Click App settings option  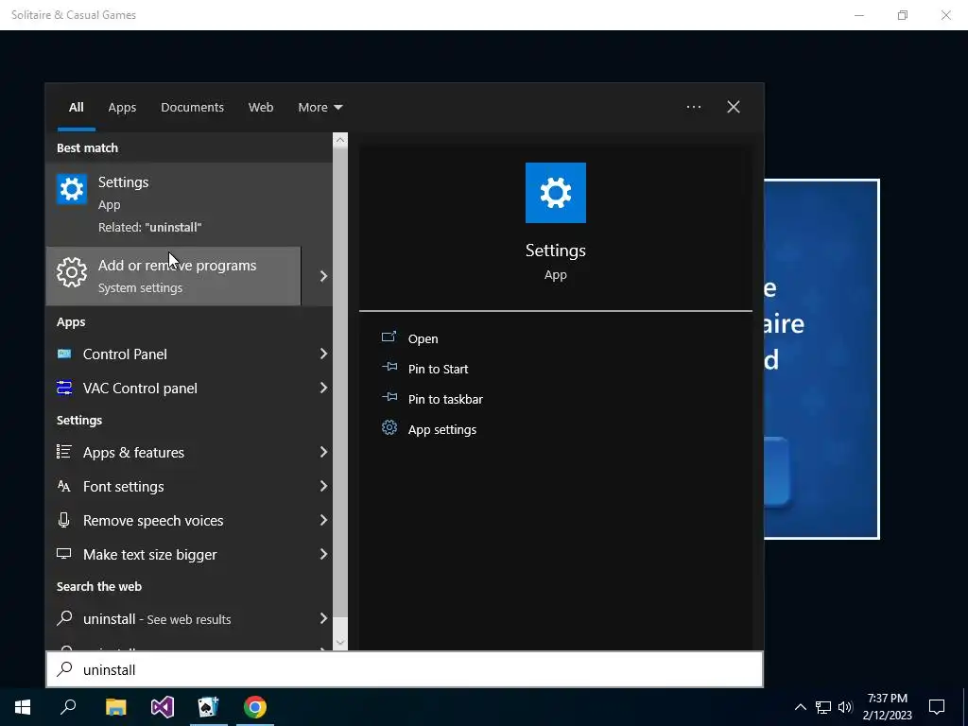[x=442, y=430]
